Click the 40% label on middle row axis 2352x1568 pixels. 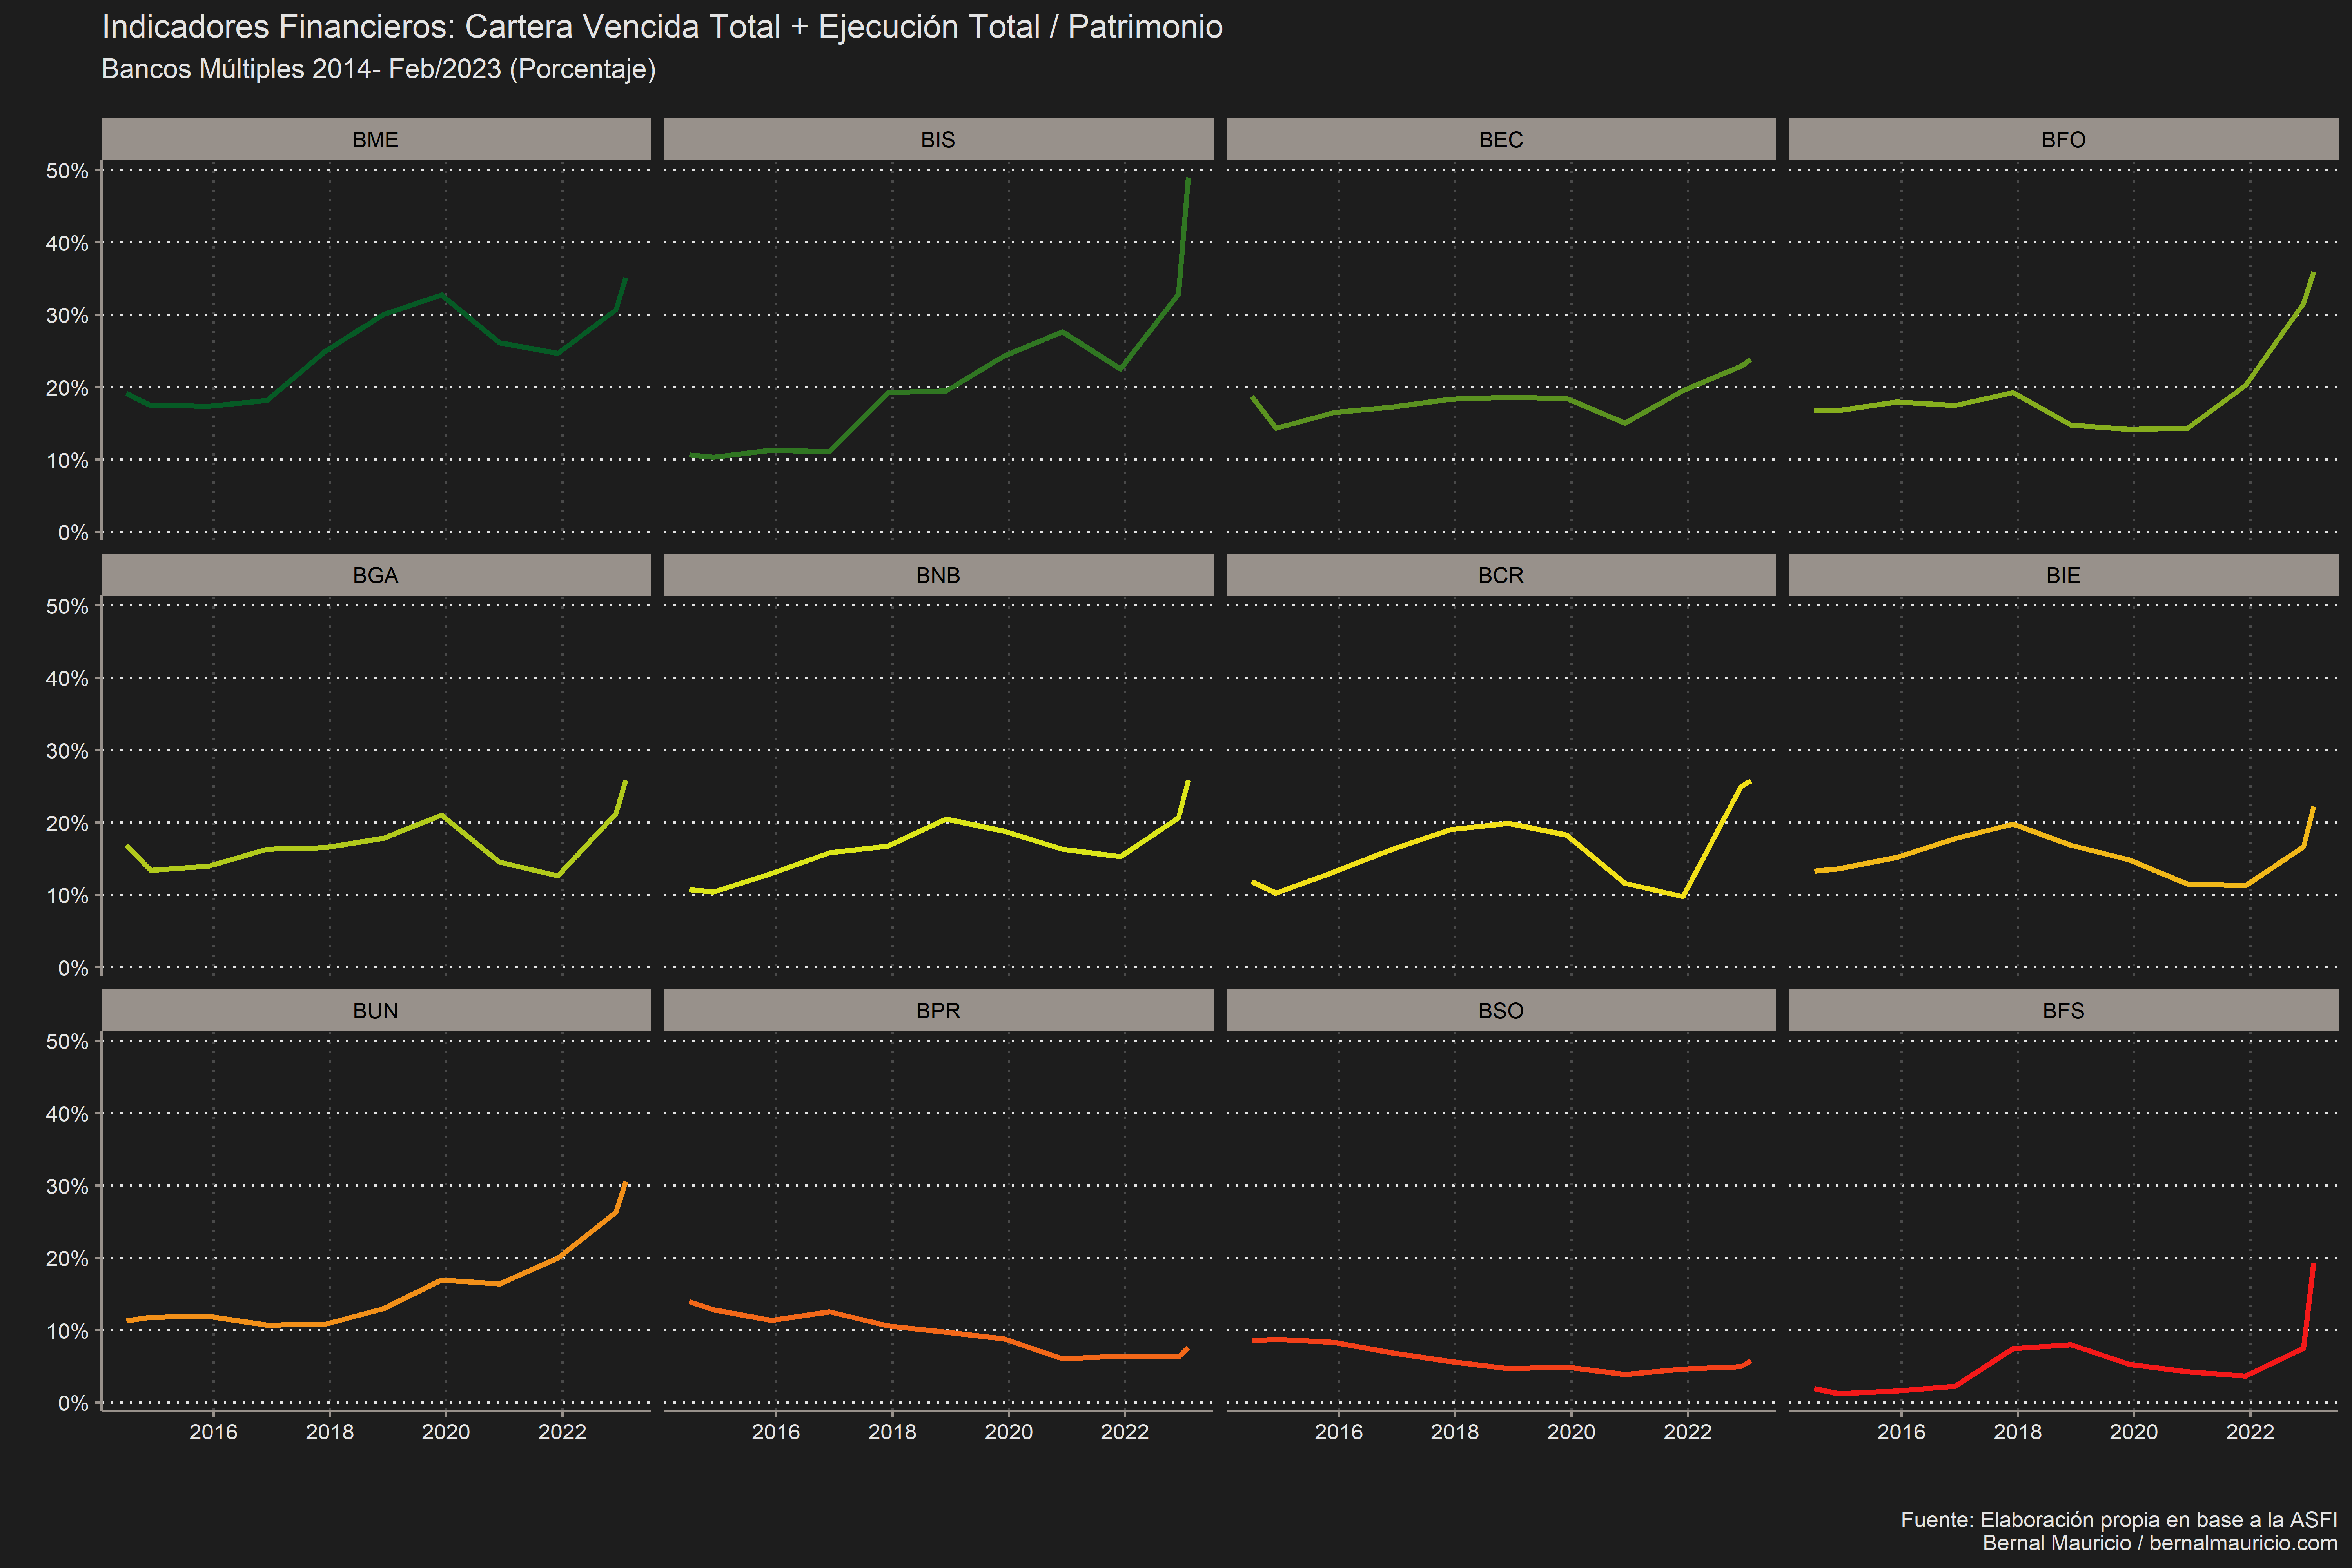[x=67, y=679]
